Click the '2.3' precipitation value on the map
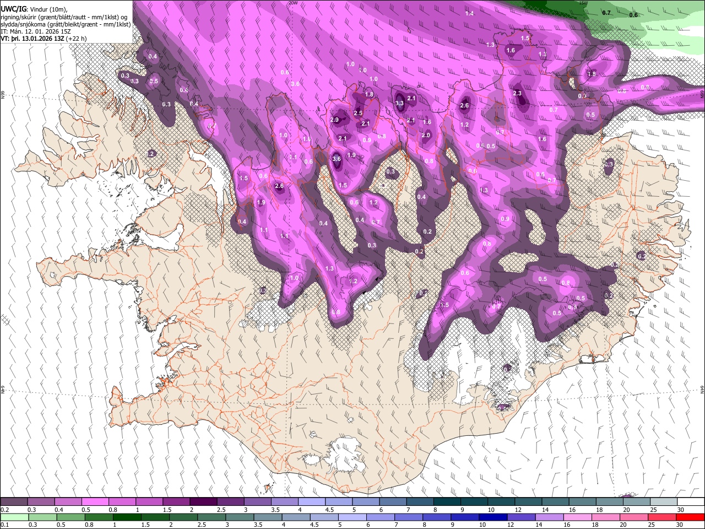 517,93
